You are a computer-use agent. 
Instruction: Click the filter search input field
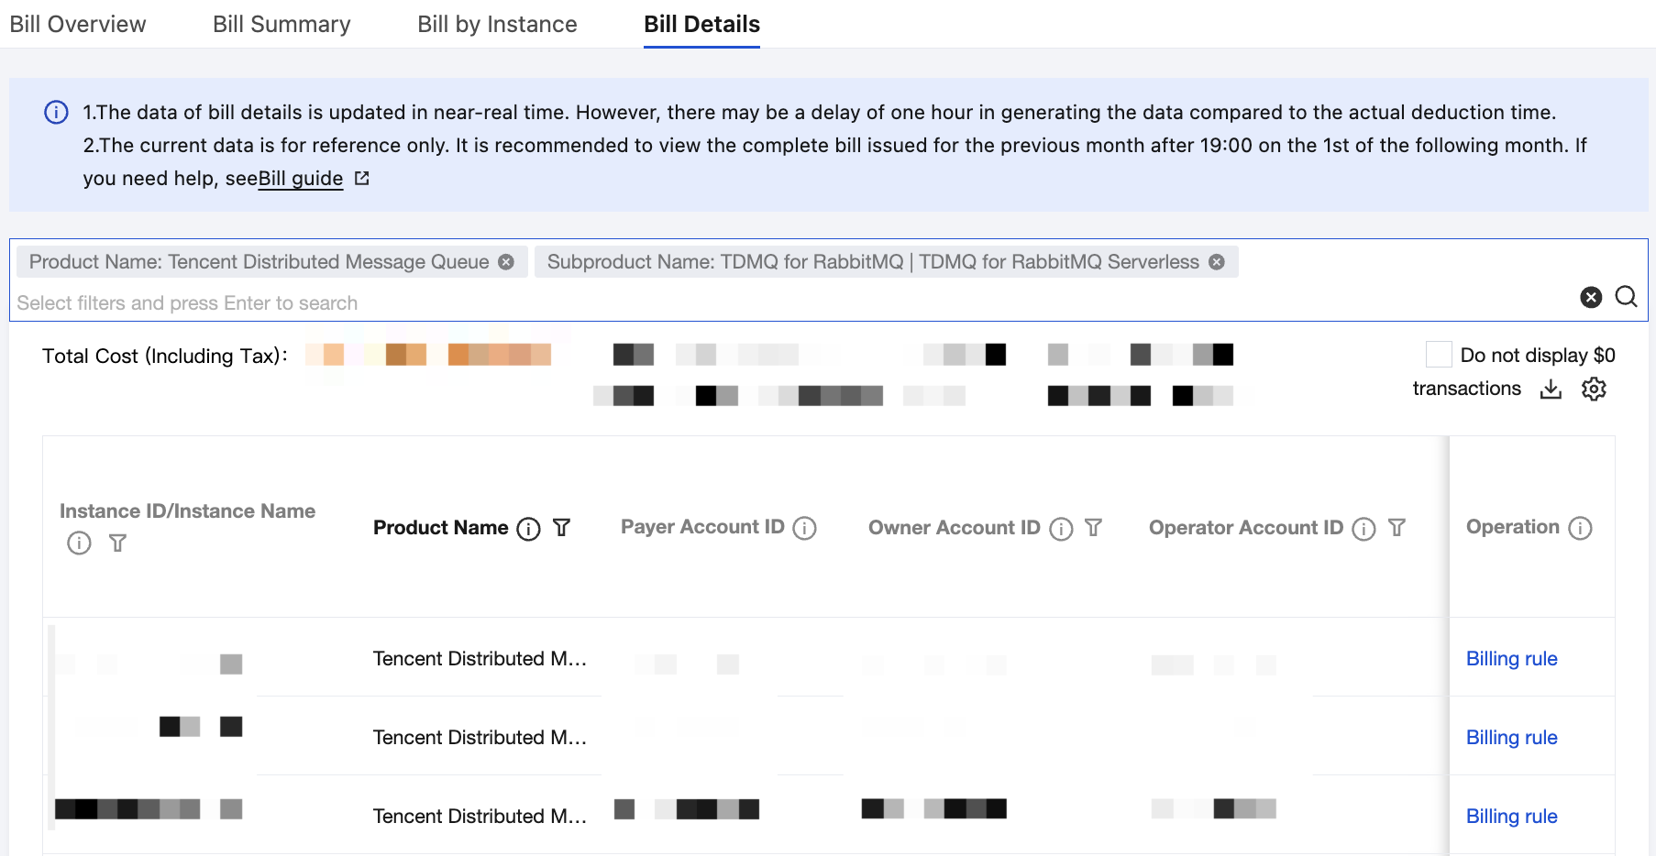pos(789,303)
